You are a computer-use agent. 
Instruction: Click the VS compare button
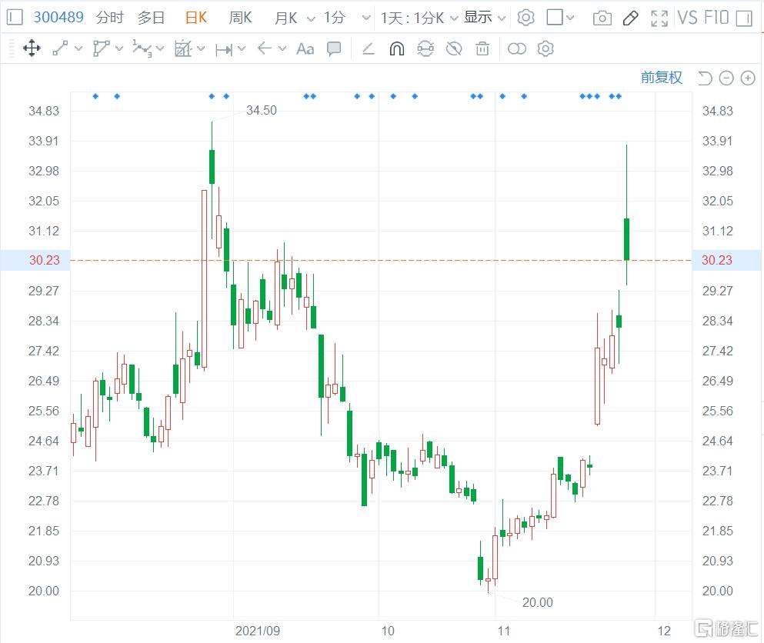[688, 18]
